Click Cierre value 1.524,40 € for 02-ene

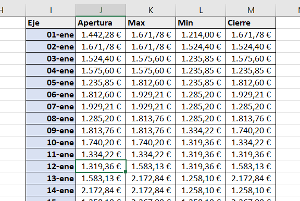251,47
